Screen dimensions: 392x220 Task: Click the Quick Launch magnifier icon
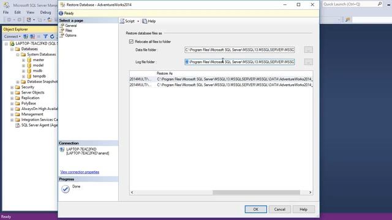tap(380, 4)
